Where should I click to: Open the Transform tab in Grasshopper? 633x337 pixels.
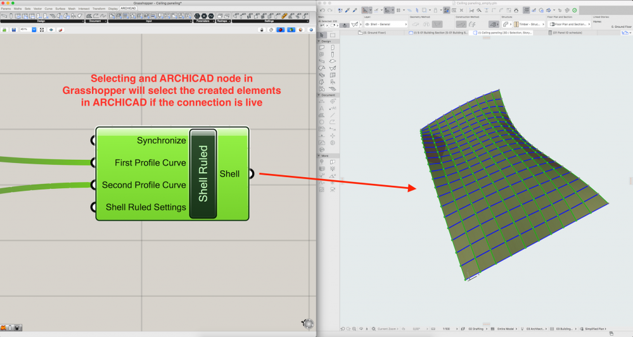[99, 8]
